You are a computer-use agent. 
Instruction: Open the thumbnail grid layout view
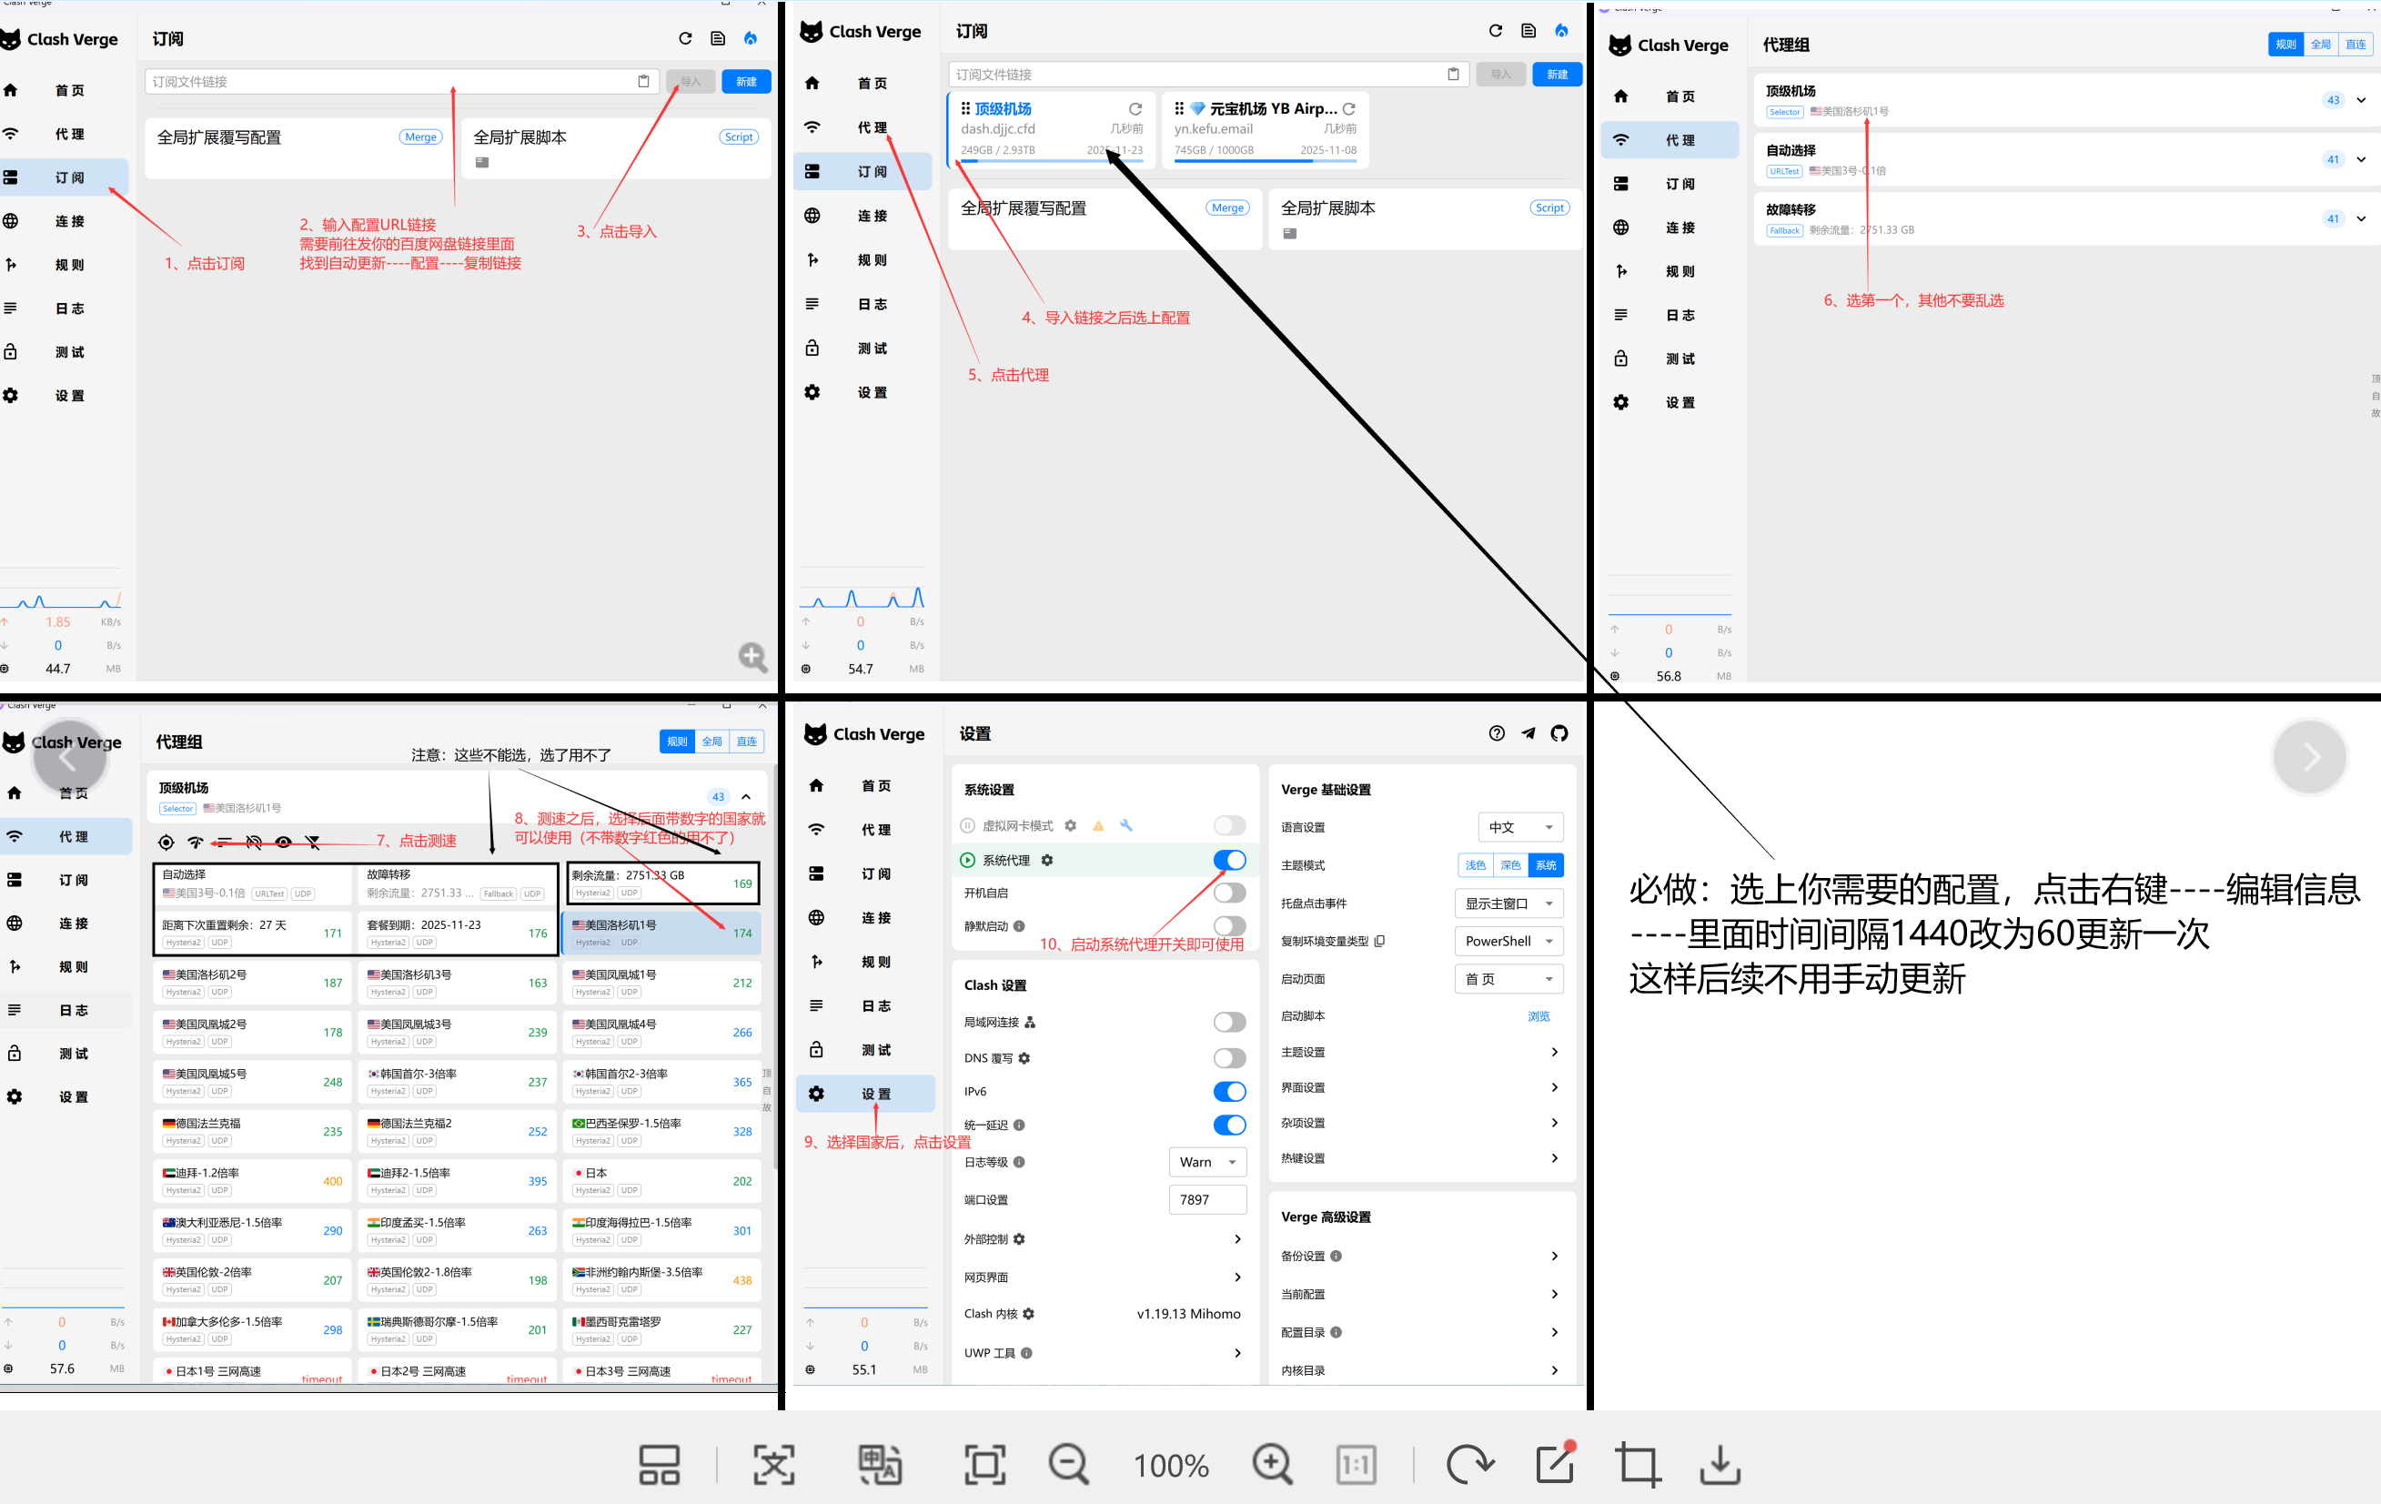(659, 1465)
